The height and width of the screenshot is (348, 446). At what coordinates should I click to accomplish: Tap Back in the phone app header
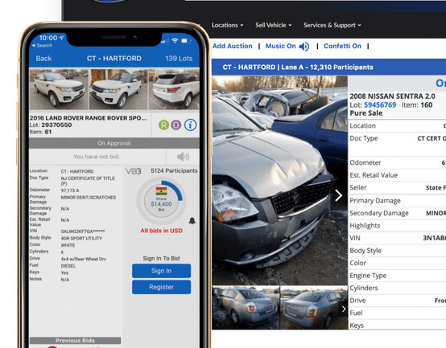43,58
